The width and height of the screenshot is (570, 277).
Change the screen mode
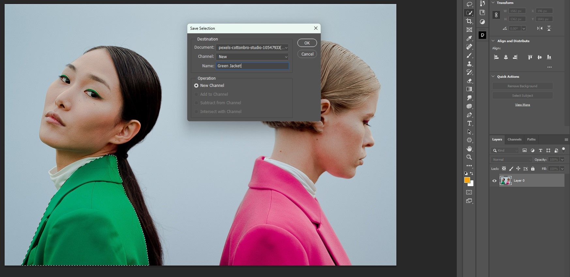coord(469,201)
